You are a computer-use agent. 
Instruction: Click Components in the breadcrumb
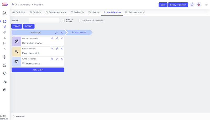24,5
